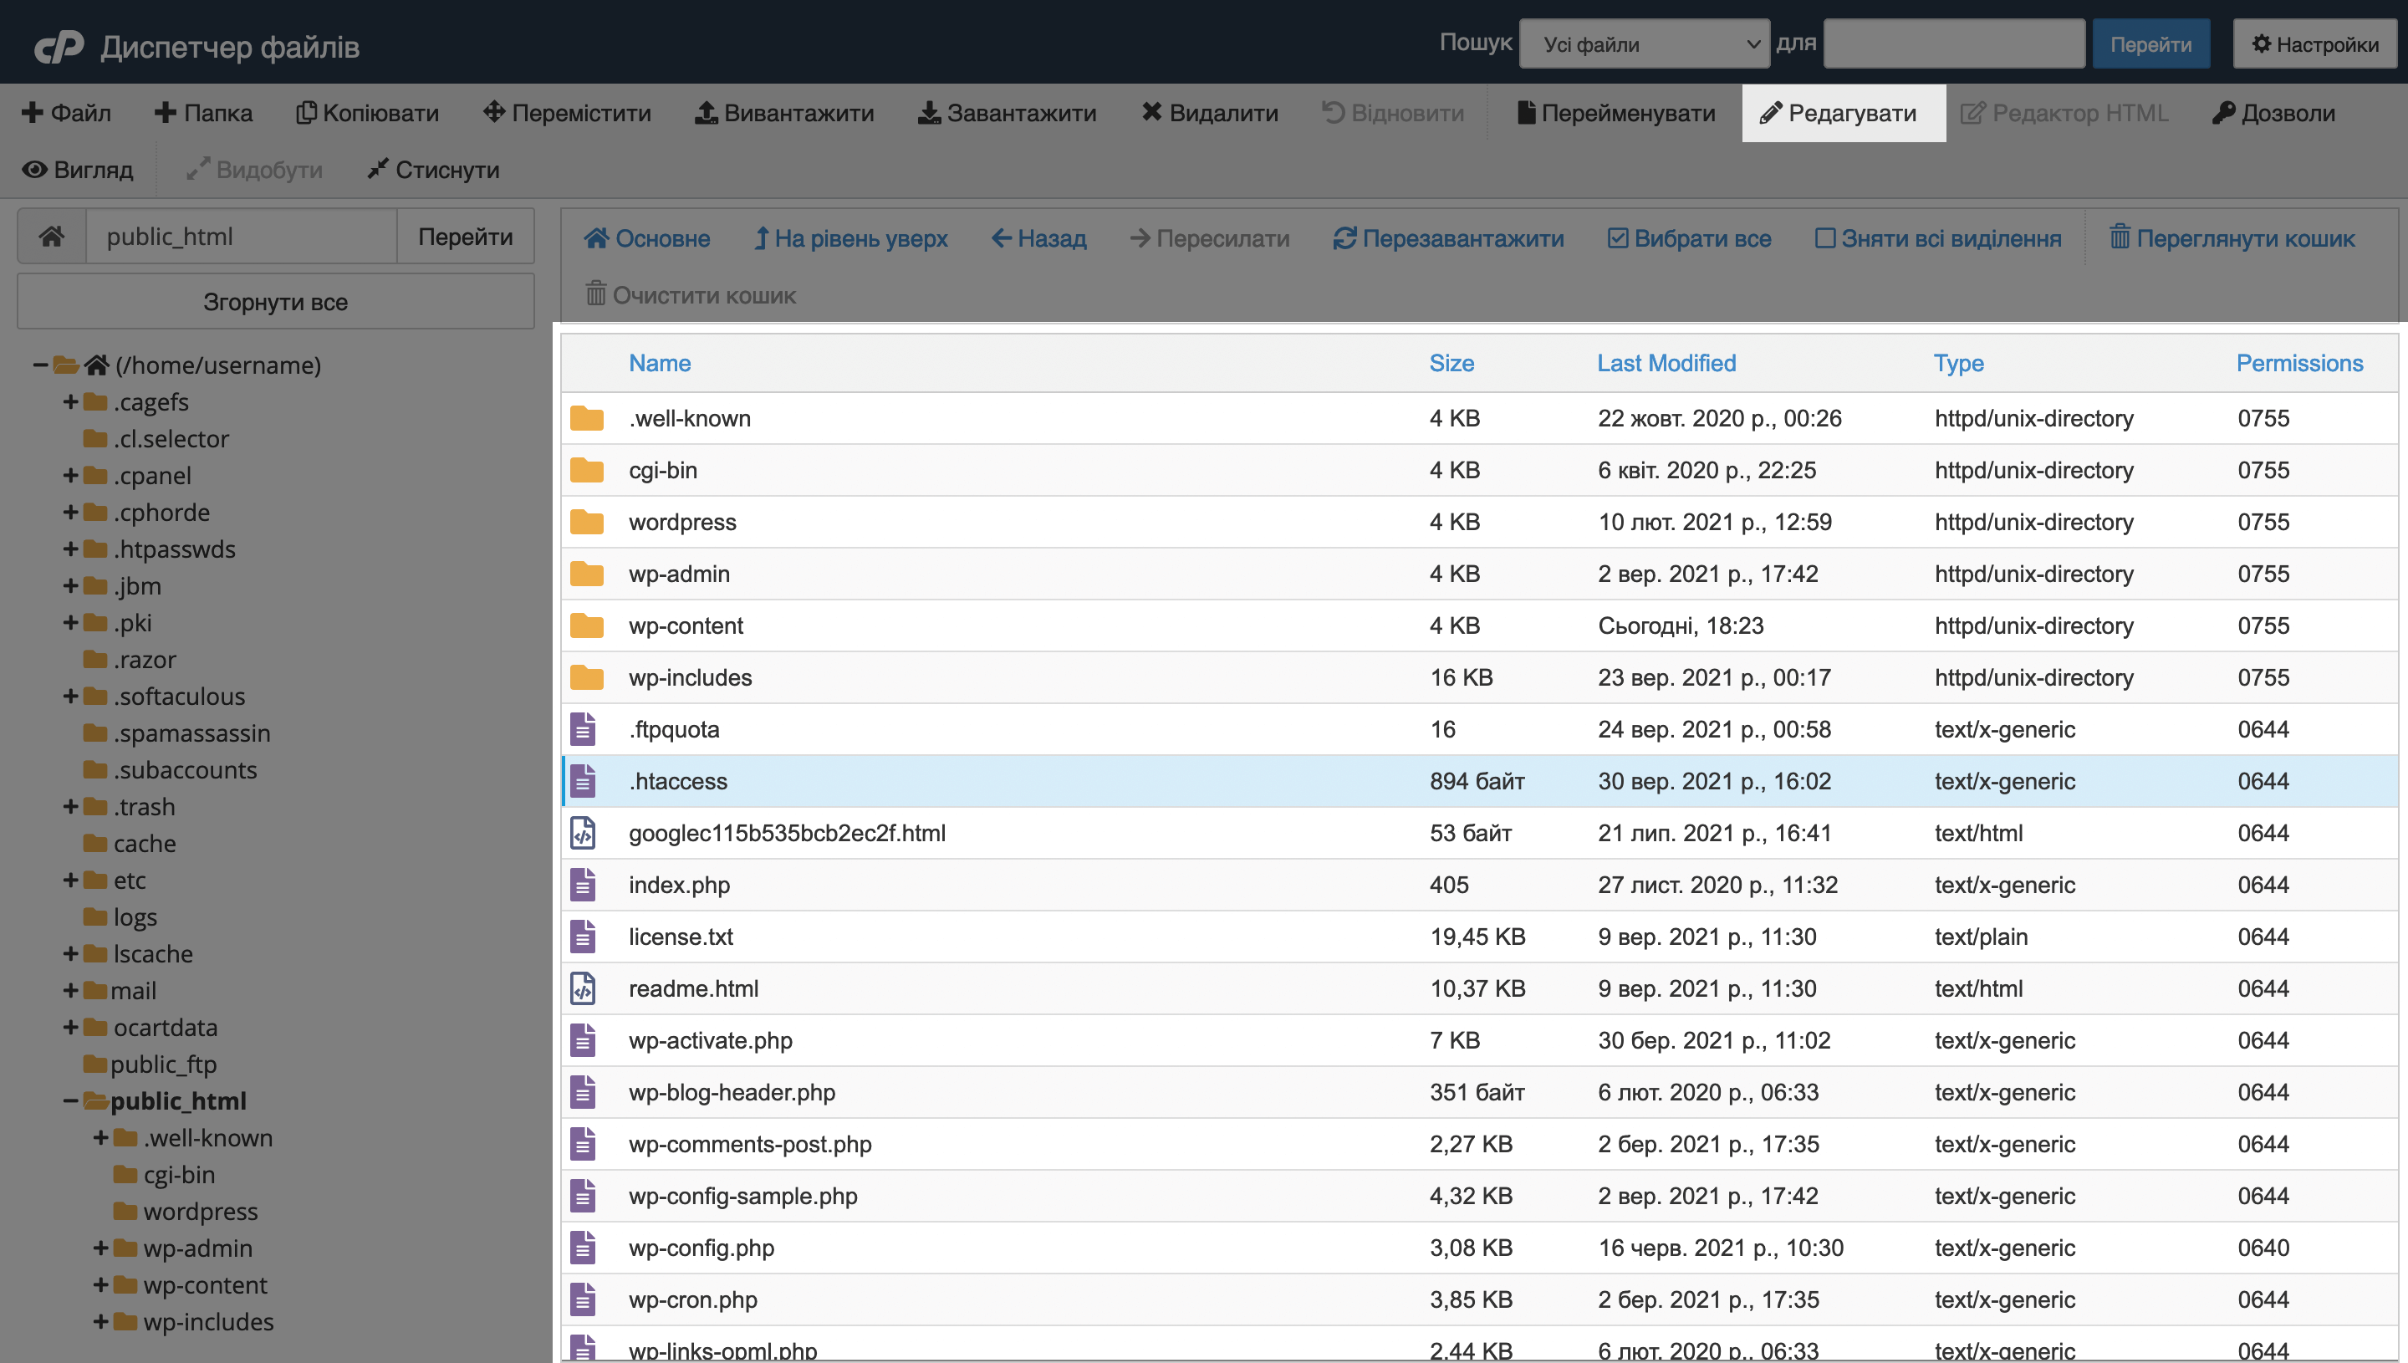Click Вивантажити to upload files

[784, 113]
